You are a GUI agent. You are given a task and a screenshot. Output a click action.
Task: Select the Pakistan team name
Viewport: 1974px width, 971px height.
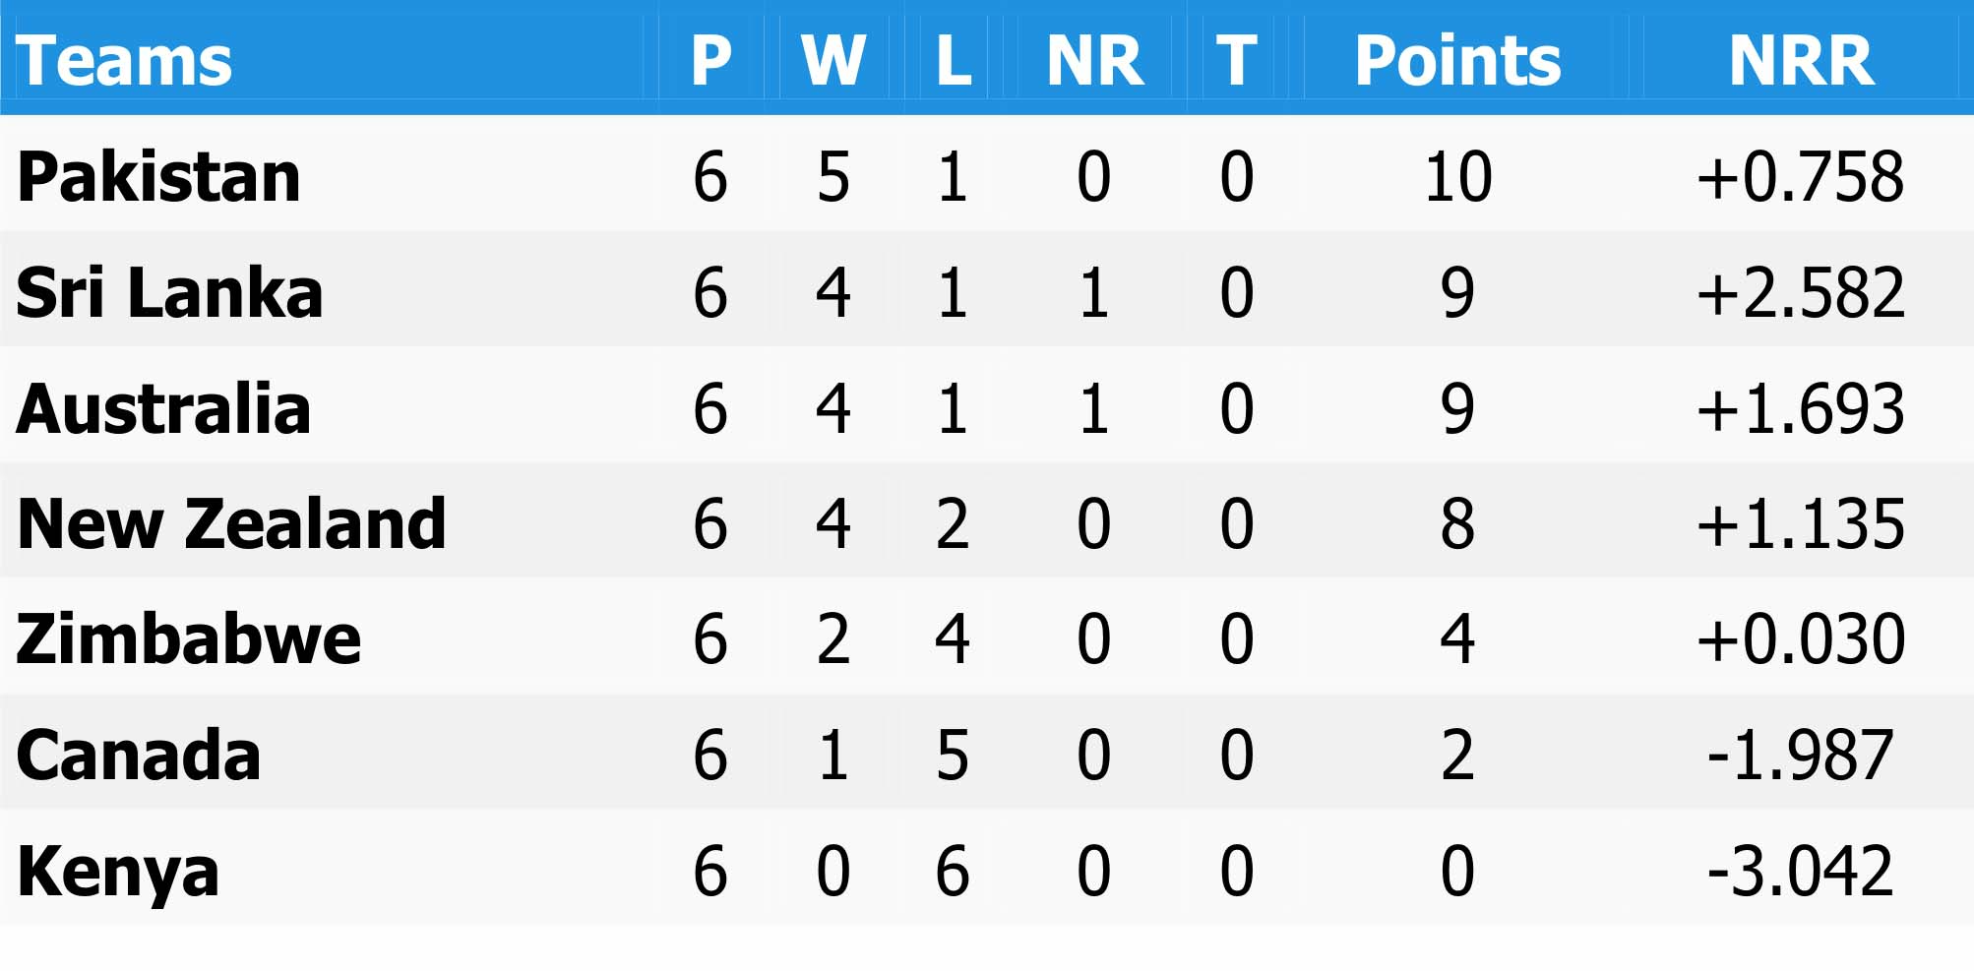pyautogui.click(x=158, y=177)
